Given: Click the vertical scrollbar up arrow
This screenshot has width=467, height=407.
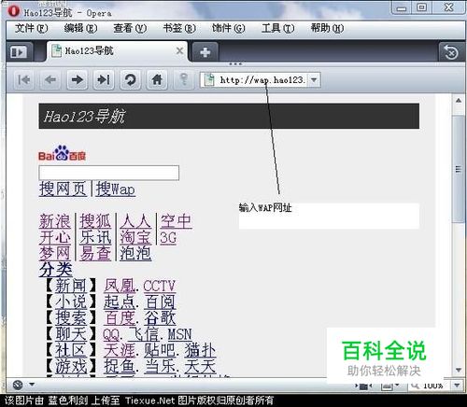Looking at the screenshot, I should [459, 101].
